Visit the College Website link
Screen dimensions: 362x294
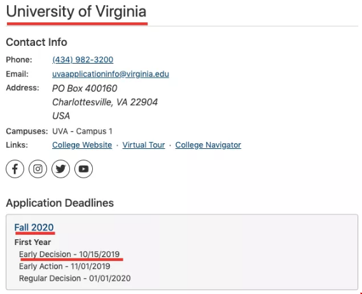[82, 145]
